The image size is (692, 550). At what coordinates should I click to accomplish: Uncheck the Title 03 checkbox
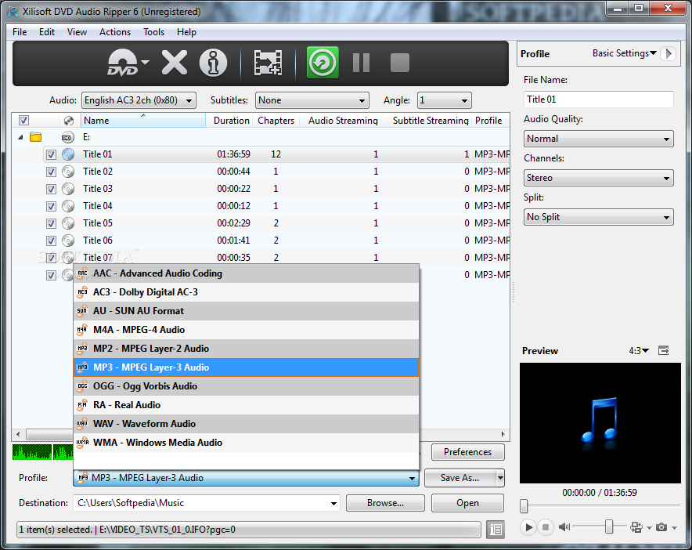point(51,189)
